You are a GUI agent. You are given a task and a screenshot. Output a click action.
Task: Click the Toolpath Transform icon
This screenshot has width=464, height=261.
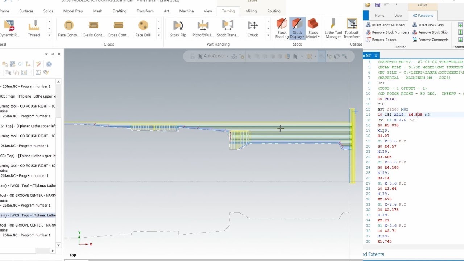(352, 29)
